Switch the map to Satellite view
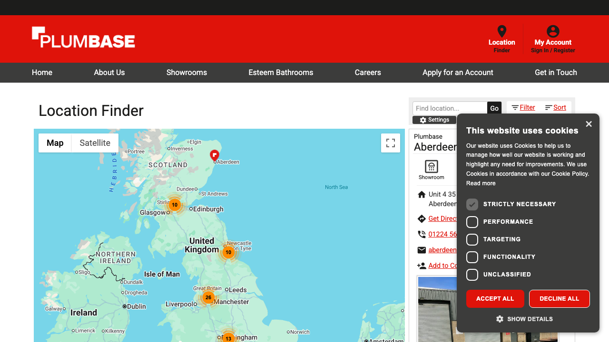 coord(95,142)
